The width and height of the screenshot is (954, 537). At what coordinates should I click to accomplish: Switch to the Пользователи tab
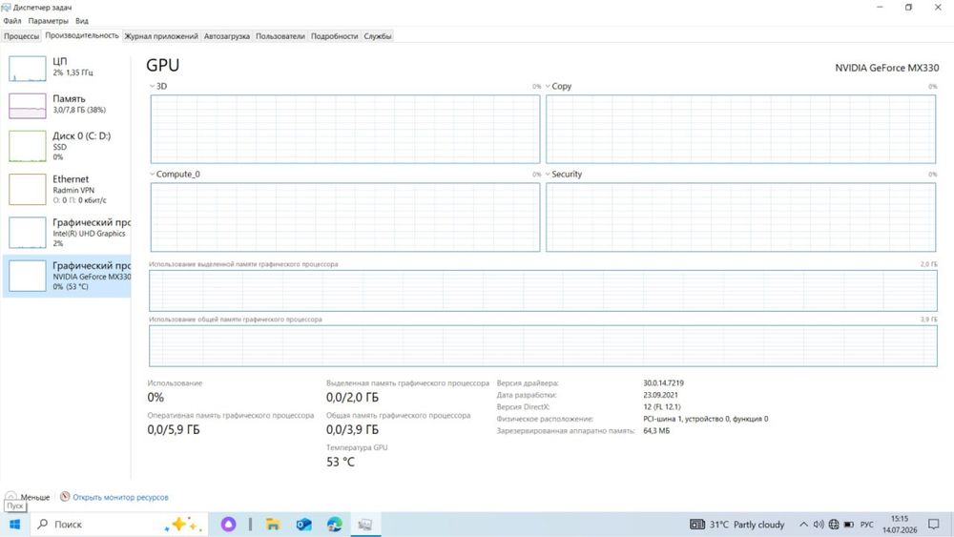280,36
